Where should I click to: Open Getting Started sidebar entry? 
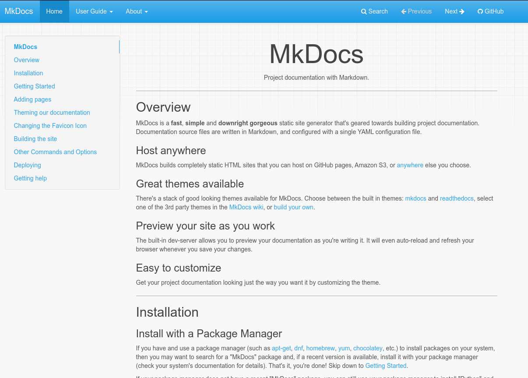point(35,86)
